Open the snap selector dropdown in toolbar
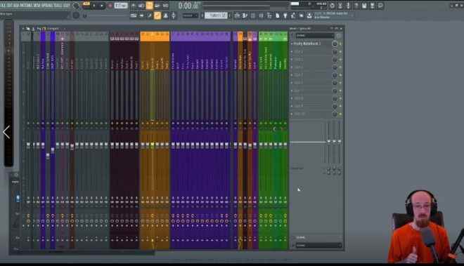This screenshot has height=266, width=464. [190, 15]
